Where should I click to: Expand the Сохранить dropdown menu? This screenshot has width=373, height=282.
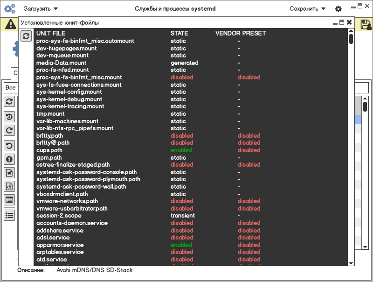[307, 8]
